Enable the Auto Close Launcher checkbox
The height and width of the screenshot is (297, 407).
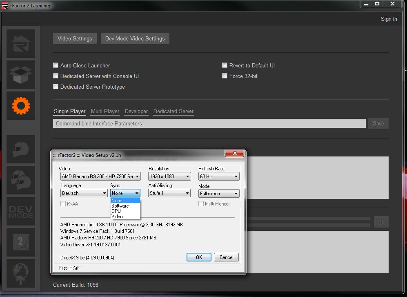(56, 65)
